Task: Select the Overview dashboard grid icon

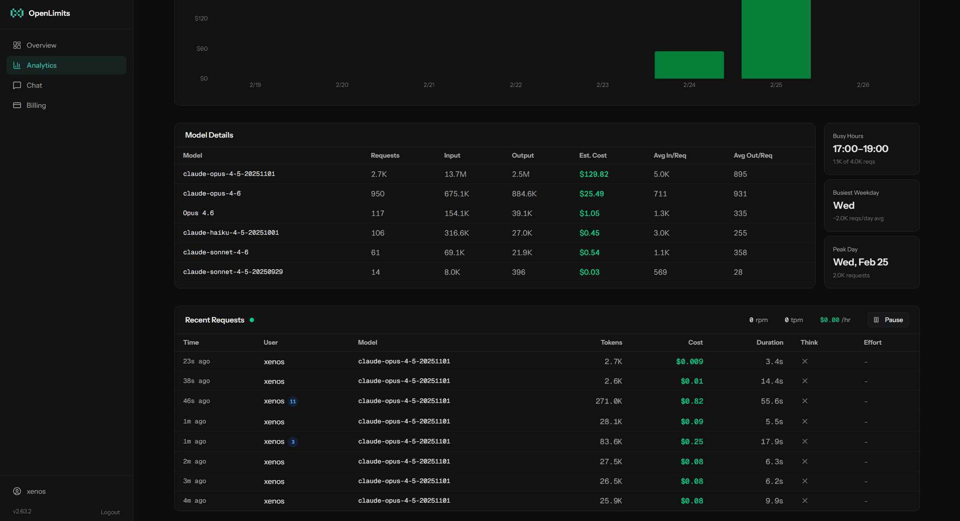Action: [17, 45]
